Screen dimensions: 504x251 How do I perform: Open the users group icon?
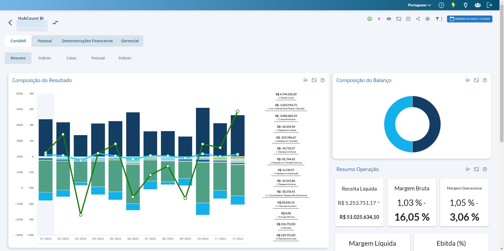tap(478, 5)
